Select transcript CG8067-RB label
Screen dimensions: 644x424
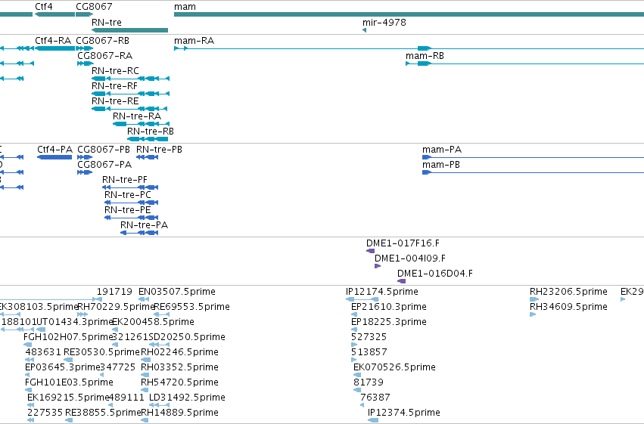tap(103, 41)
